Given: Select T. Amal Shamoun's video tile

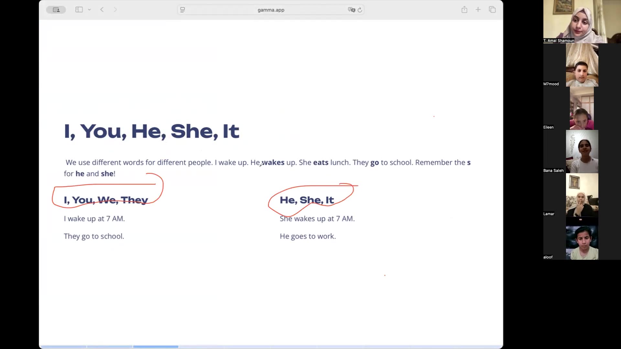Looking at the screenshot, I should (582, 21).
